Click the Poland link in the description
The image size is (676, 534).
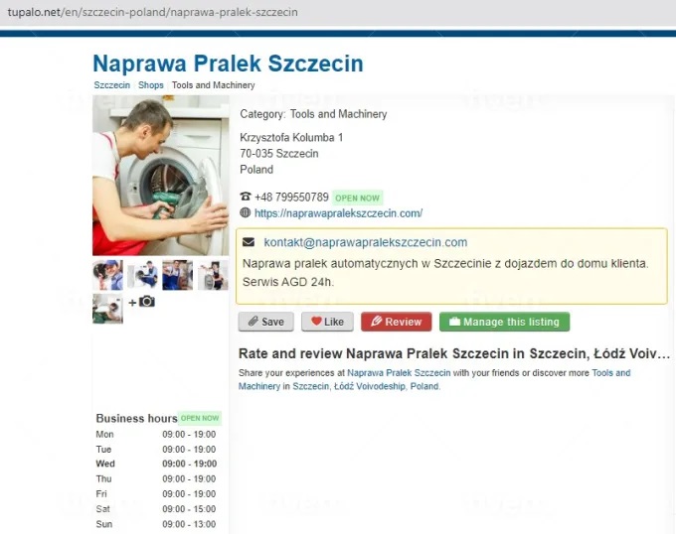(424, 386)
